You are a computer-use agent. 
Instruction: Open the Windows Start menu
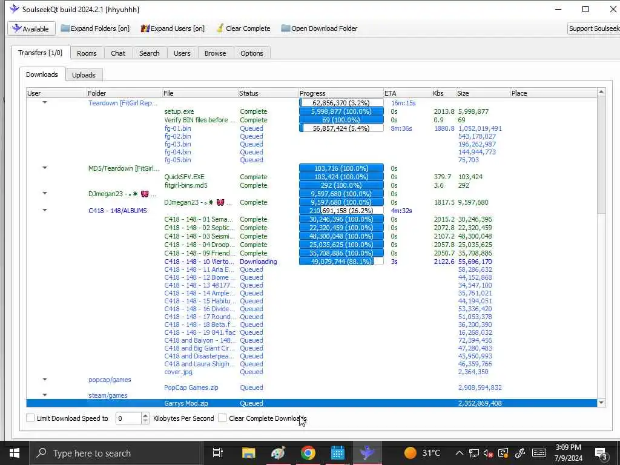click(x=15, y=453)
